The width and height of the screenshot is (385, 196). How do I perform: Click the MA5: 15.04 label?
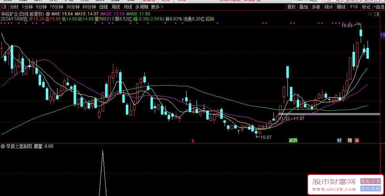pyautogui.click(x=62, y=14)
